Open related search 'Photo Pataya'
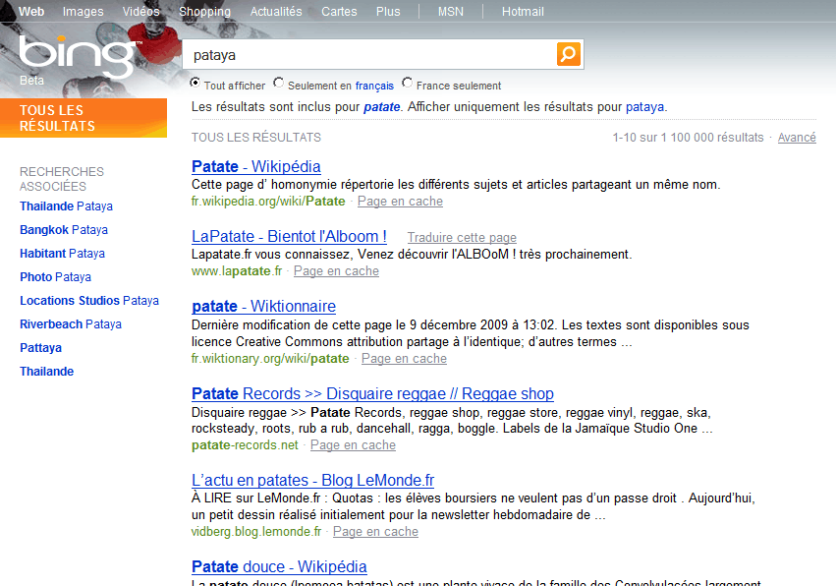 pos(55,277)
